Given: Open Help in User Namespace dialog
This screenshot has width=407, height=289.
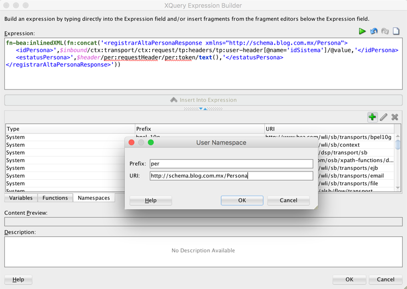Looking at the screenshot, I should coord(151,201).
